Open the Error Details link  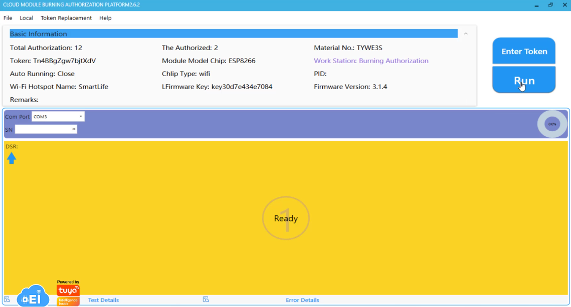[302, 300]
